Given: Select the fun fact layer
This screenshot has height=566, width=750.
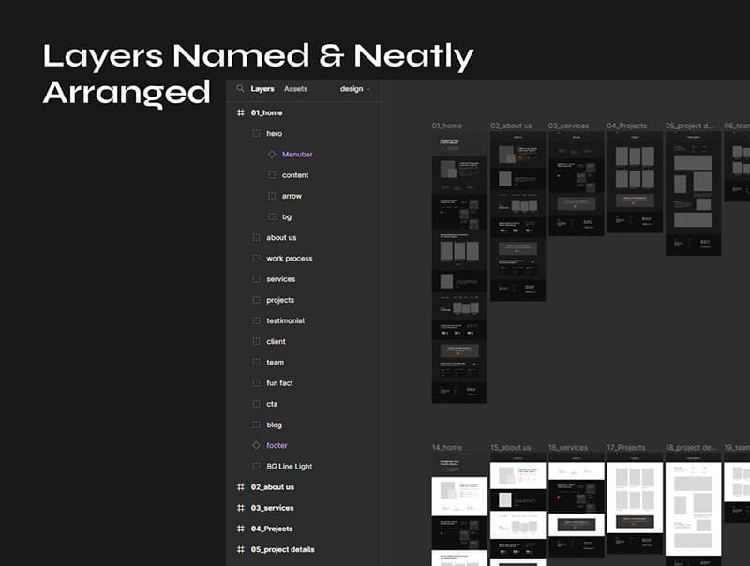Looking at the screenshot, I should [279, 383].
